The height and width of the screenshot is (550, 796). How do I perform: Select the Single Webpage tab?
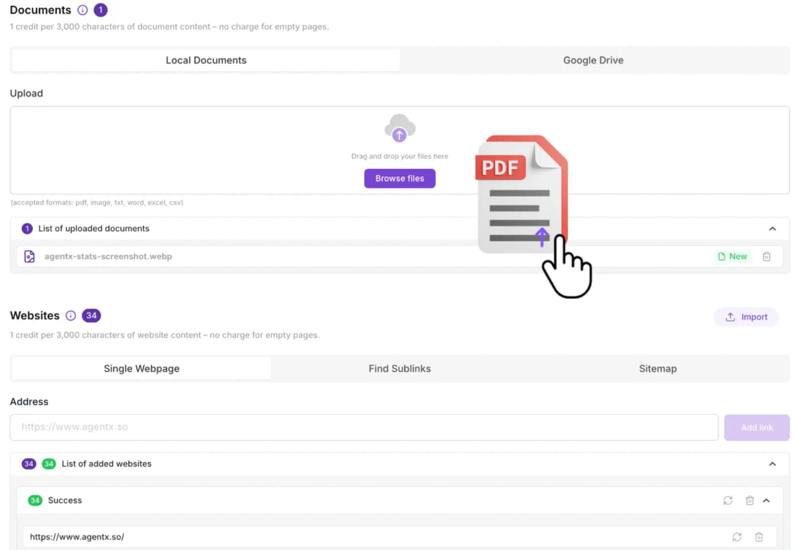[x=141, y=368]
